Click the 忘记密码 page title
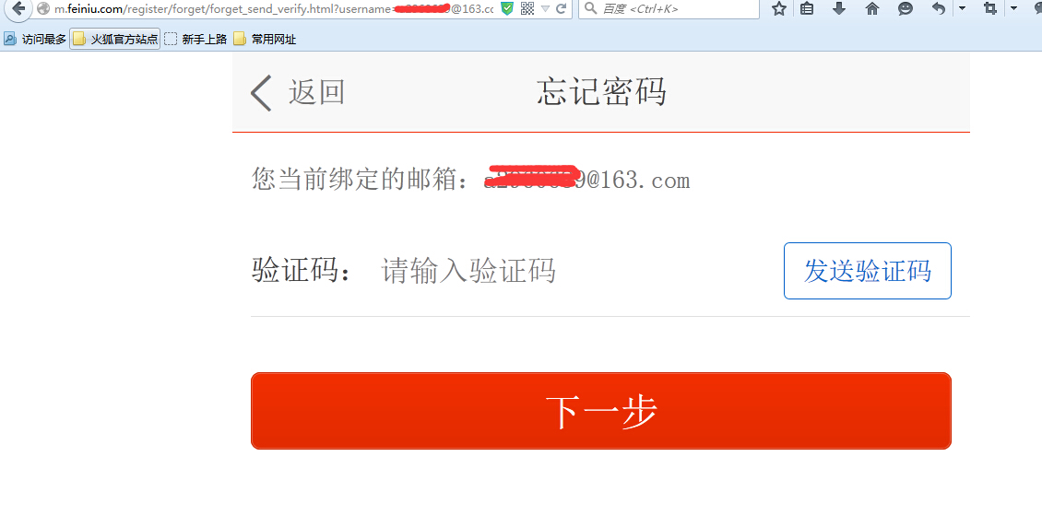 point(601,91)
